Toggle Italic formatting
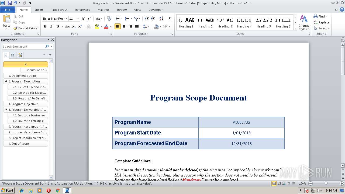345x194 pixels. (51, 26)
